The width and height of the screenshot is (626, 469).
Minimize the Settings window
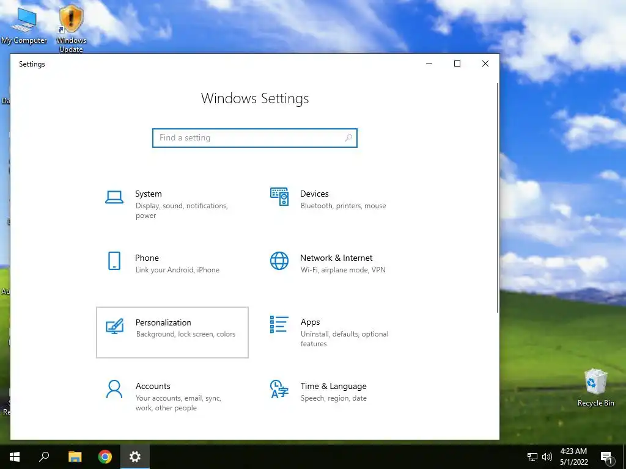coord(429,64)
